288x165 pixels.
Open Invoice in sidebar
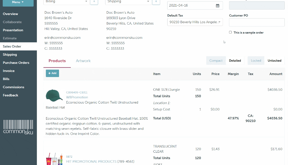click(x=9, y=71)
